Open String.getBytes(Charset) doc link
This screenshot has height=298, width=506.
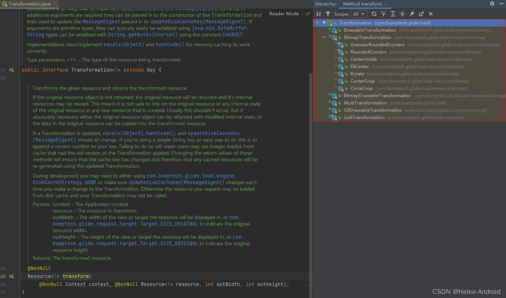coord(143,35)
